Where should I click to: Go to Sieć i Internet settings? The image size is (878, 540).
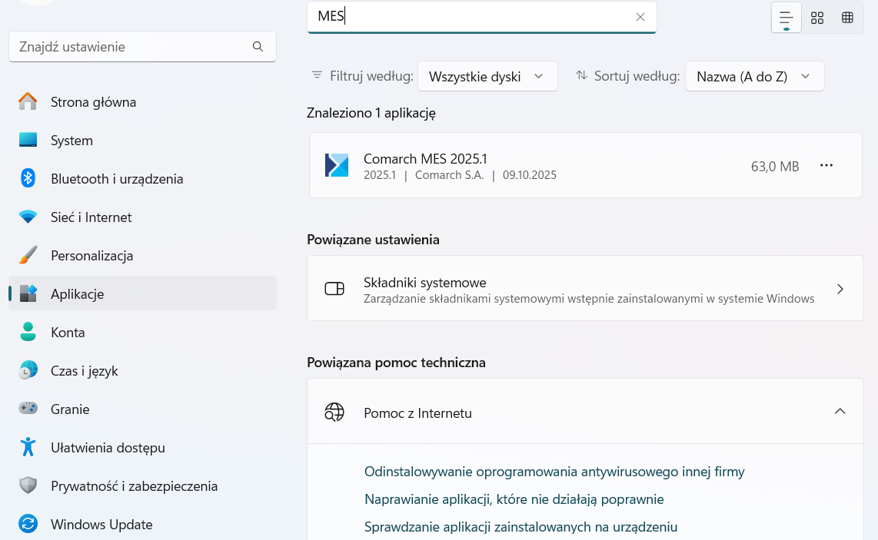[91, 217]
